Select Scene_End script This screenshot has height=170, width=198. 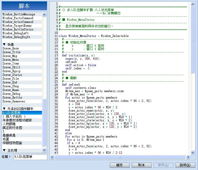click(x=22, y=82)
